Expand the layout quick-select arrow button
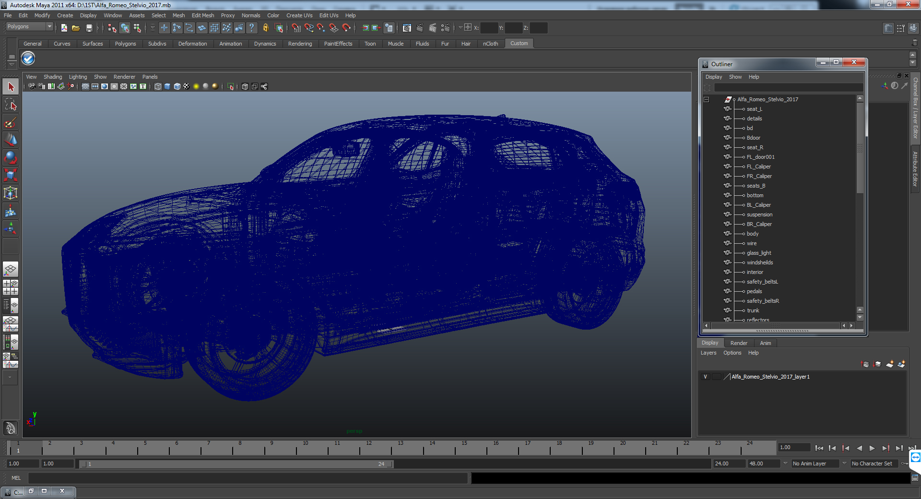The image size is (921, 499). click(x=10, y=378)
